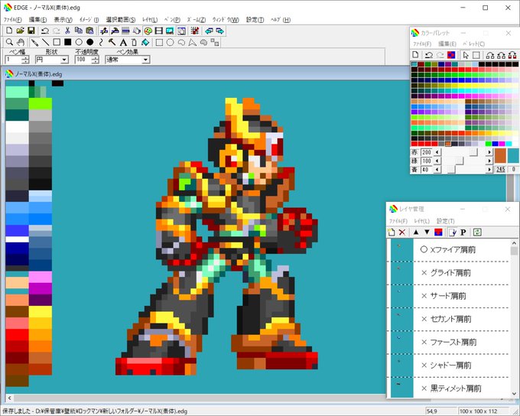This screenshot has width=520, height=416.
Task: Open the パレット(C) menu in color palette
Action: coord(474,44)
